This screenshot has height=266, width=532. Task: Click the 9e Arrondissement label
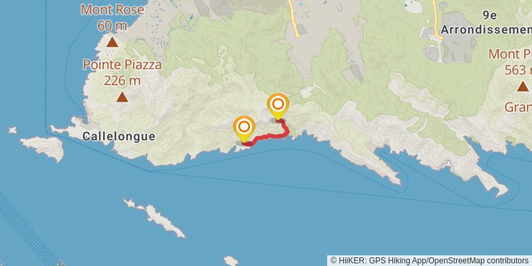coord(486,23)
